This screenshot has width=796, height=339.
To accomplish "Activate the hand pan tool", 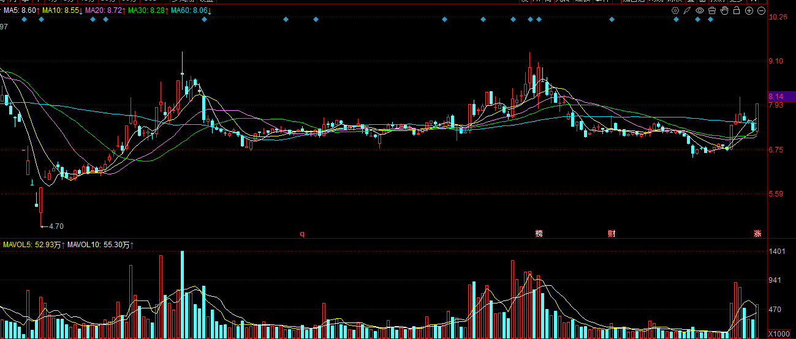I will [724, 11].
